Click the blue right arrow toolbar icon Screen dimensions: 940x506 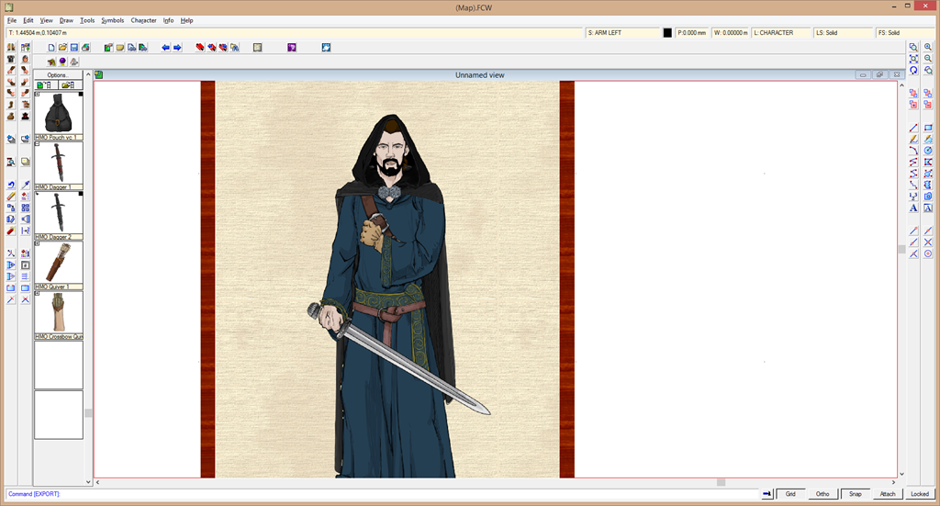point(177,48)
